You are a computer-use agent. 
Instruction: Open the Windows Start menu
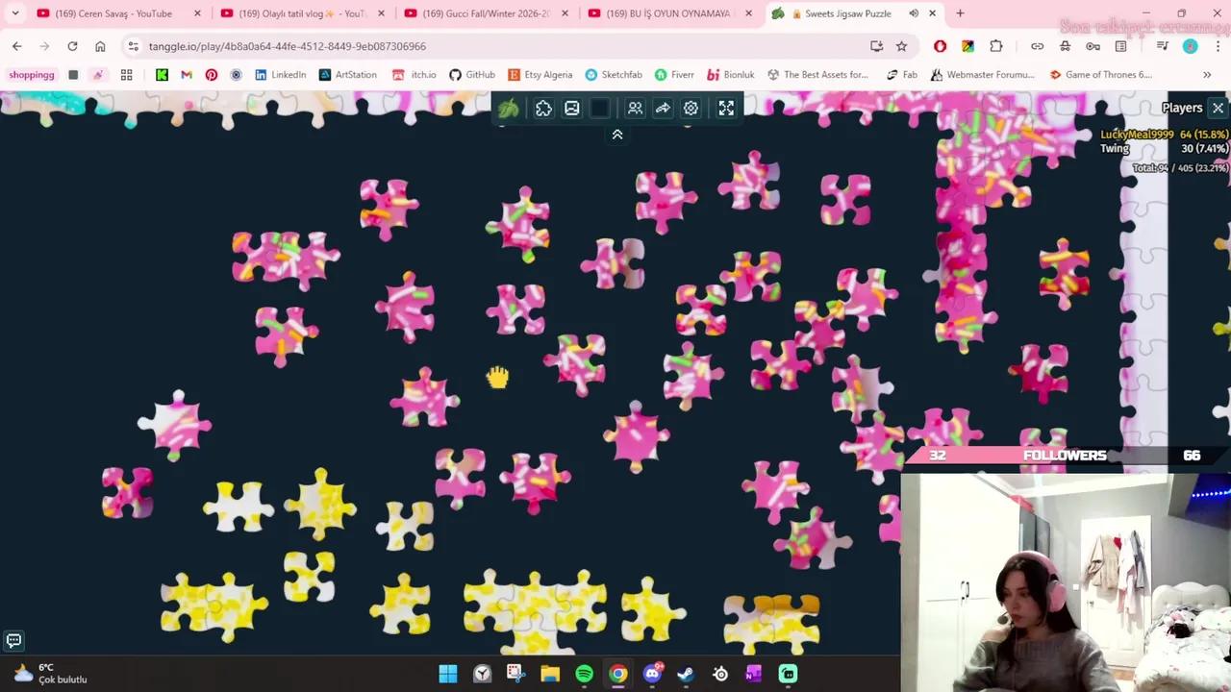coord(448,674)
